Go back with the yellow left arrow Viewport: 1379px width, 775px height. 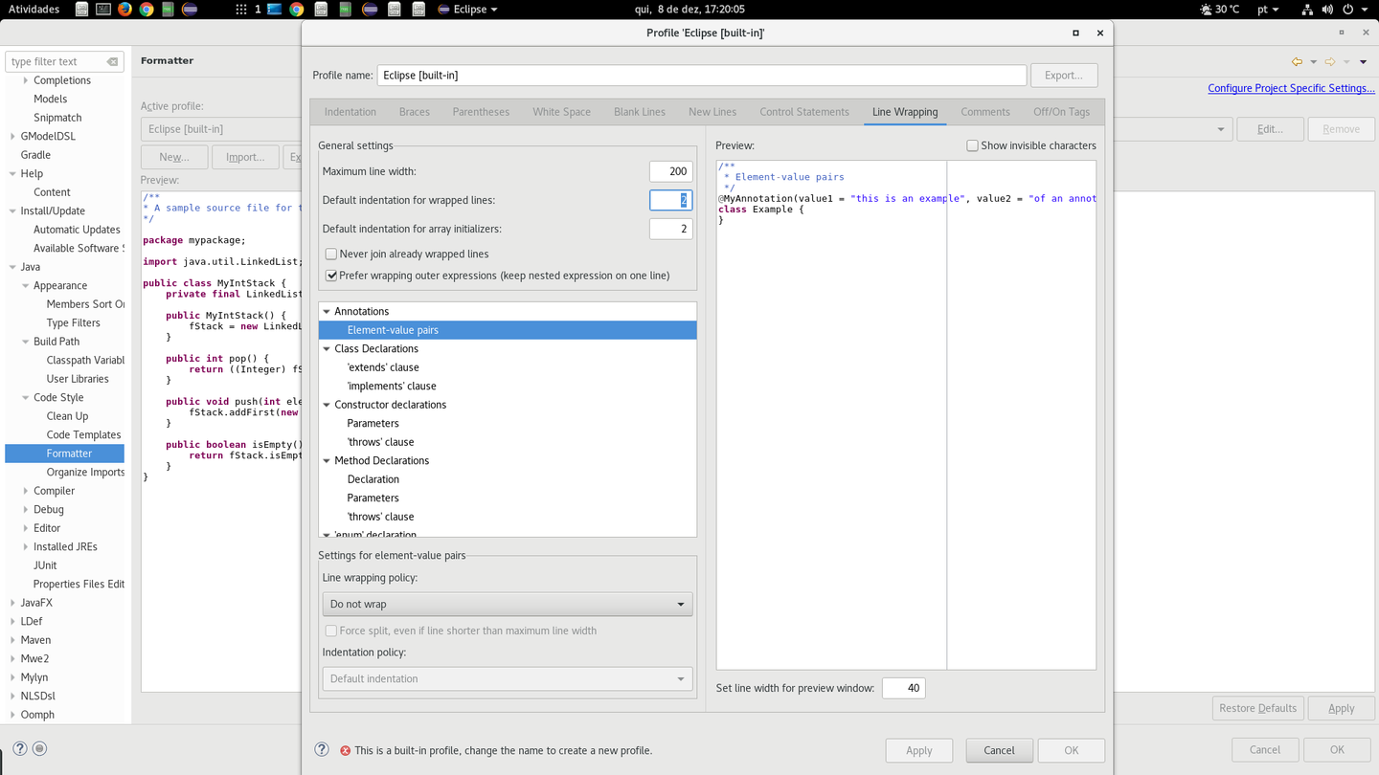coord(1297,61)
